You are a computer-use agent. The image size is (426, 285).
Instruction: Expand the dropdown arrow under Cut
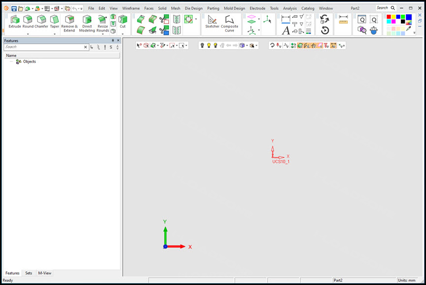123,34
